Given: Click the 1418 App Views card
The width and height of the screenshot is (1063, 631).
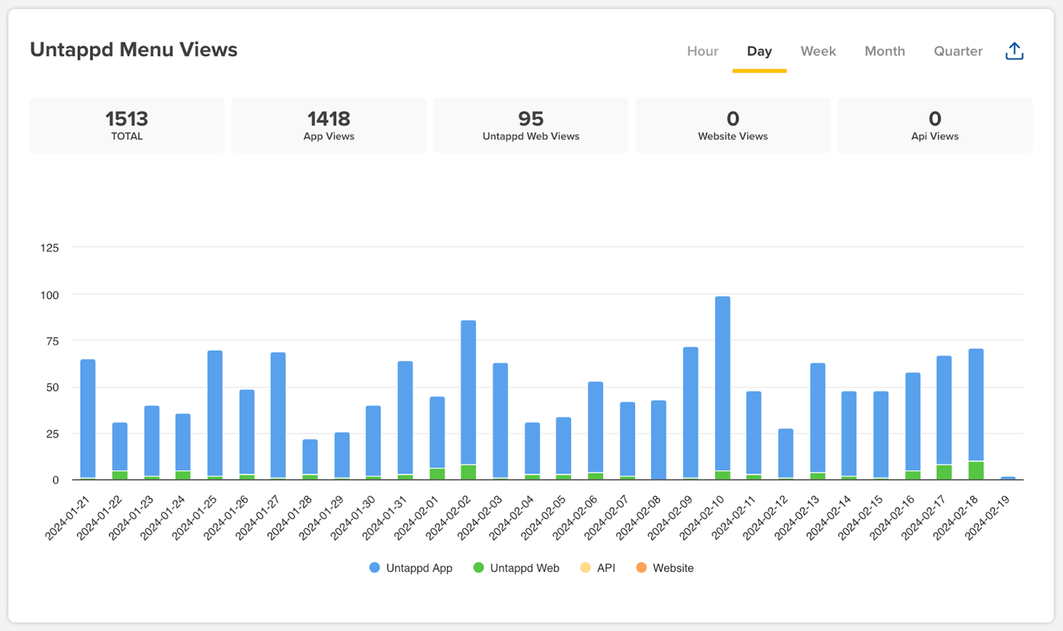Looking at the screenshot, I should [x=329, y=126].
